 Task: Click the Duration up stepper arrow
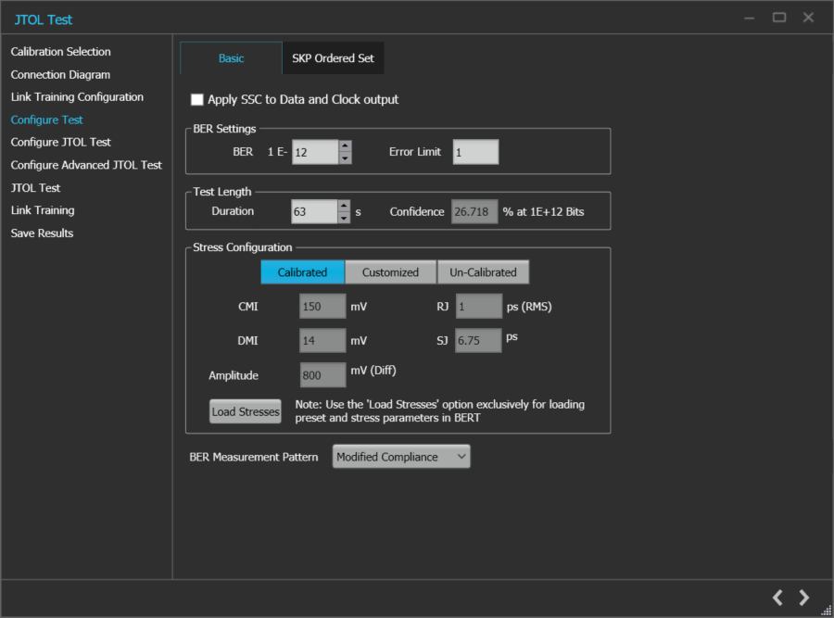343,206
